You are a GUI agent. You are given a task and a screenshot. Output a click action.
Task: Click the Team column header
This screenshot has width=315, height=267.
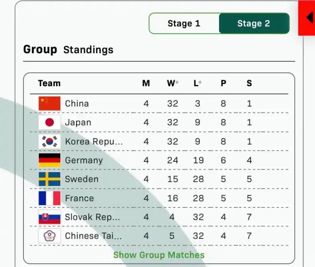pos(49,83)
